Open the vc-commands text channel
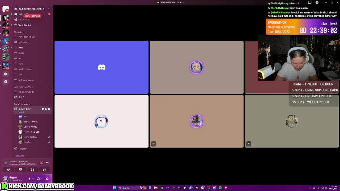The height and width of the screenshot is (191, 340). 32,92
